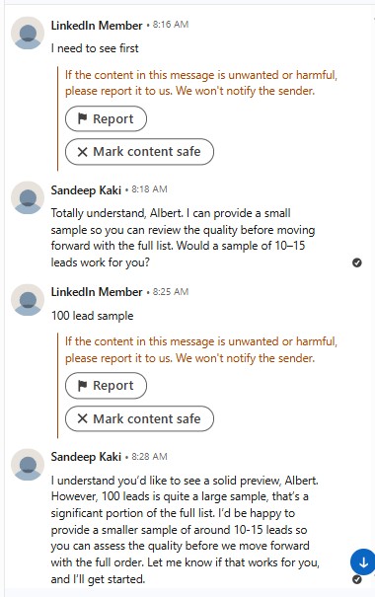Open LinkedIn Member name at 8:25 AM
The width and height of the screenshot is (375, 597).
click(x=97, y=292)
